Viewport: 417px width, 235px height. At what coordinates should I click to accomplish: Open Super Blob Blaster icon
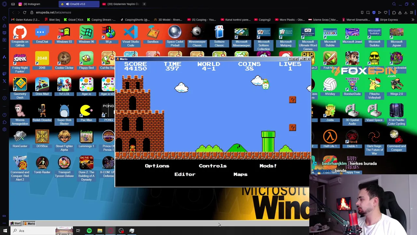[x=64, y=114]
